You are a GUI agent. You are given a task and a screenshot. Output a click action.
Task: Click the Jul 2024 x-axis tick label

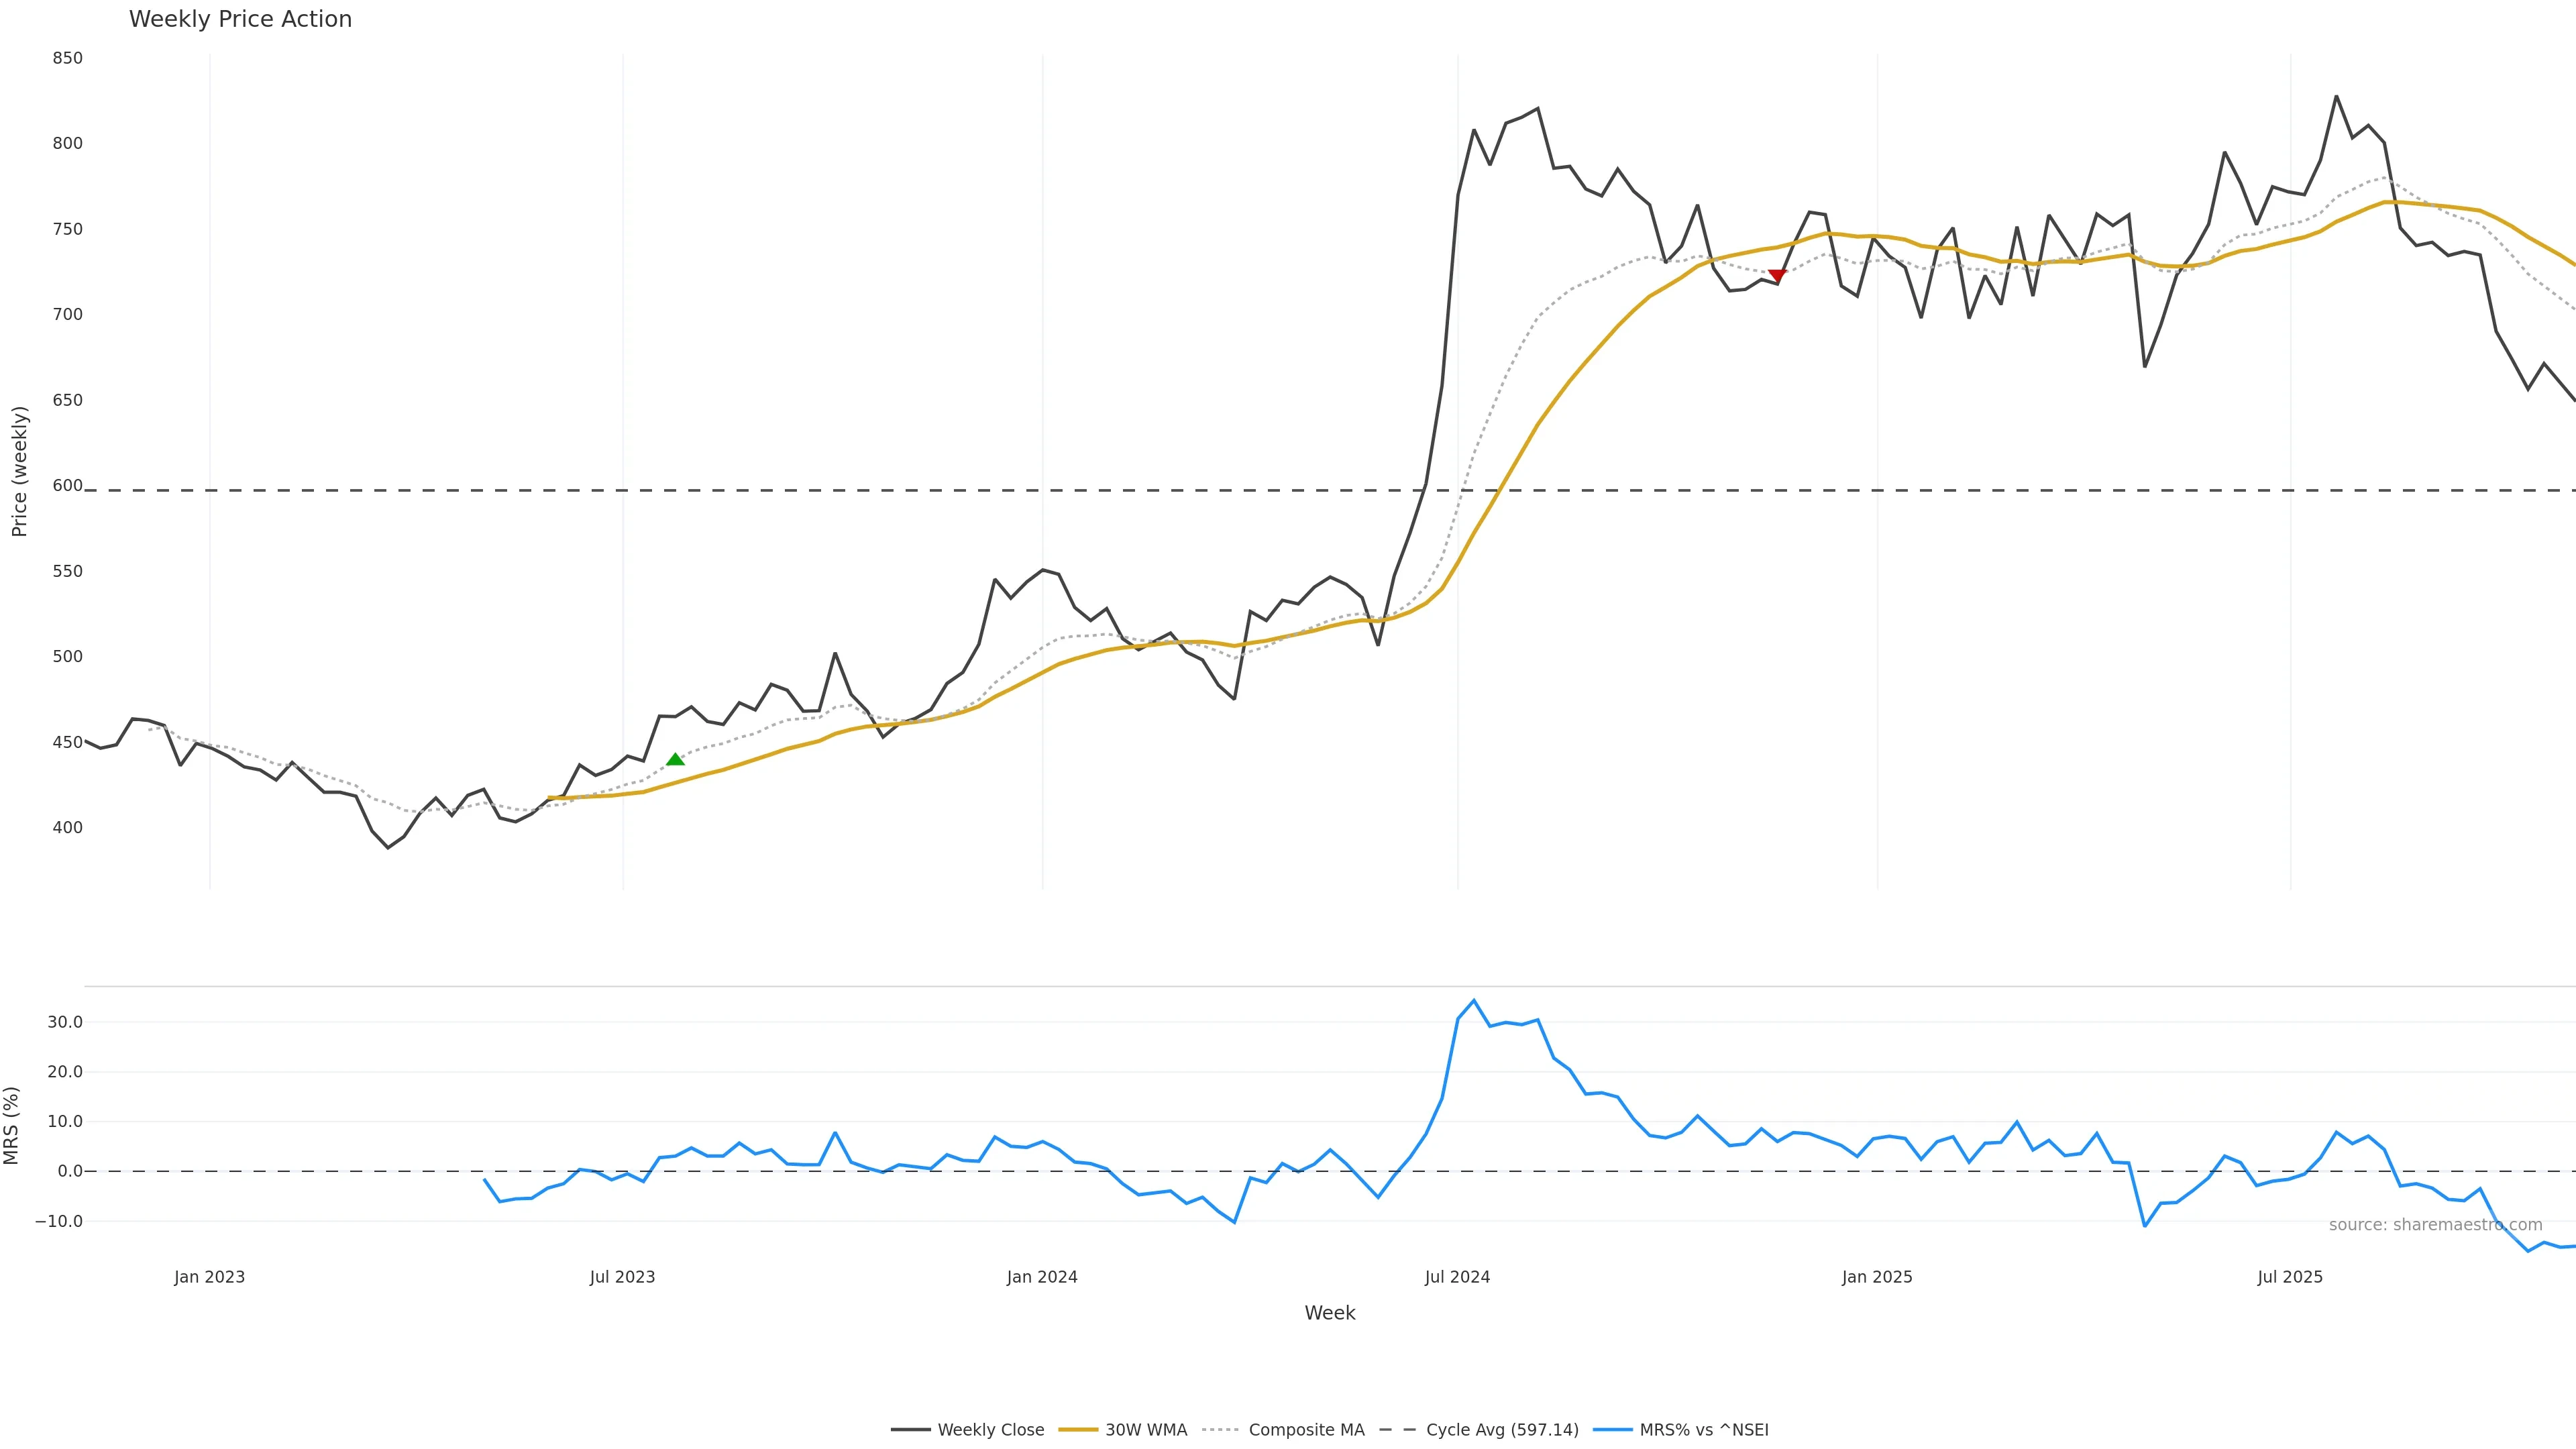click(1457, 1277)
